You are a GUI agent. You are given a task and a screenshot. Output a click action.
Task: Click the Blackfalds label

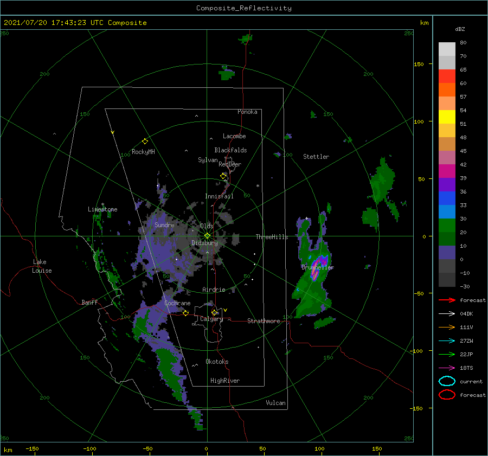(230, 150)
